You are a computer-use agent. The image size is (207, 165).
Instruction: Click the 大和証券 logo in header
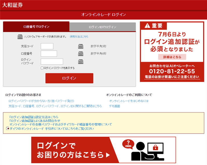pos(12,5)
